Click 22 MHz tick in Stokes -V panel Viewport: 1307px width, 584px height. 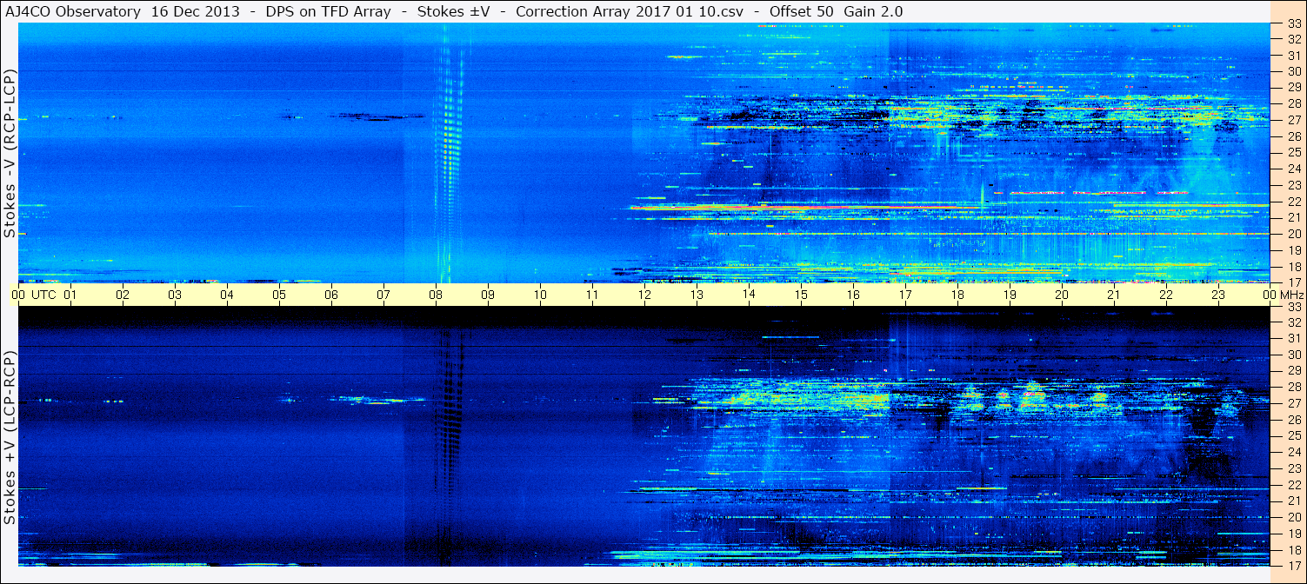(x=1294, y=202)
